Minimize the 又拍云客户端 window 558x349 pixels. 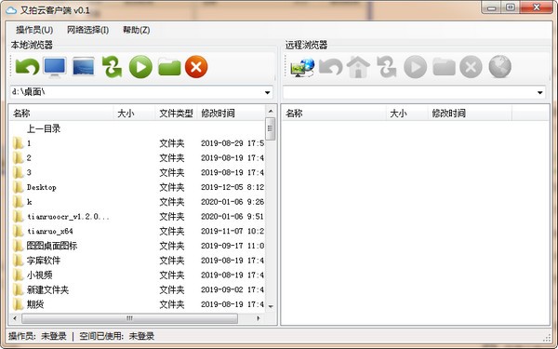tap(492, 7)
